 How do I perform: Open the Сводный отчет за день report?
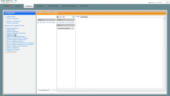click(13, 49)
